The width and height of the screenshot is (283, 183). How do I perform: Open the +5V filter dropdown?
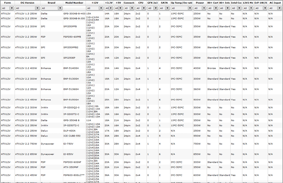coord(119,8)
